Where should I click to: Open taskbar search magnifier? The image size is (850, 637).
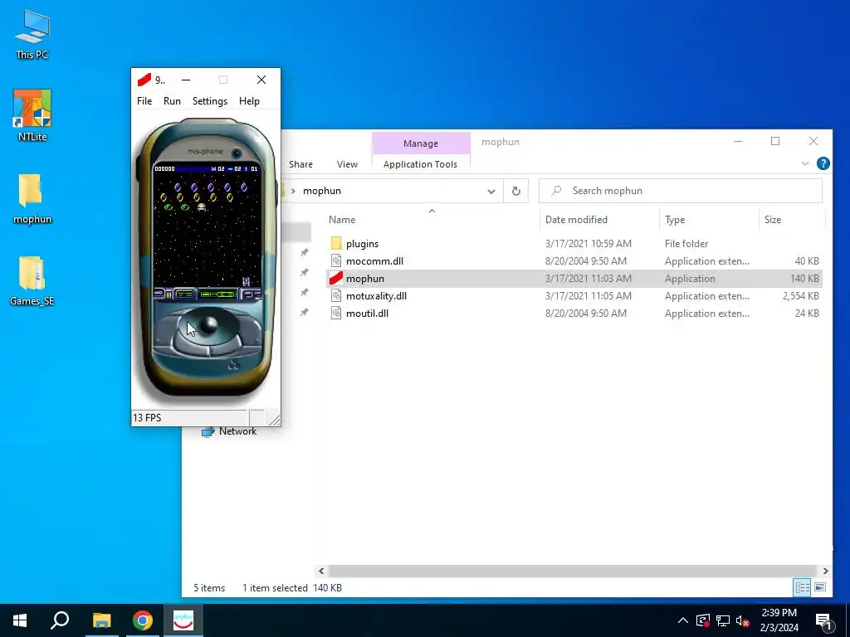[x=60, y=620]
